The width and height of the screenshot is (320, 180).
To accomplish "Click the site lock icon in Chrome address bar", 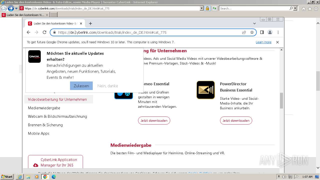I will point(54,32).
